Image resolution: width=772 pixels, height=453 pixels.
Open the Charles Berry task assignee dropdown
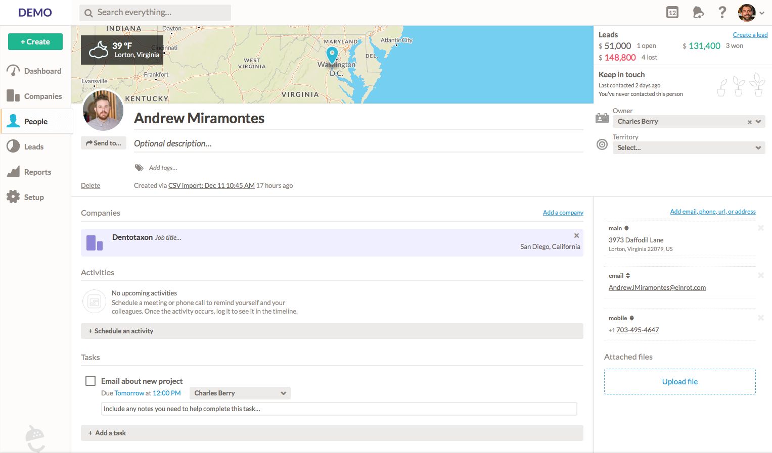pos(240,393)
